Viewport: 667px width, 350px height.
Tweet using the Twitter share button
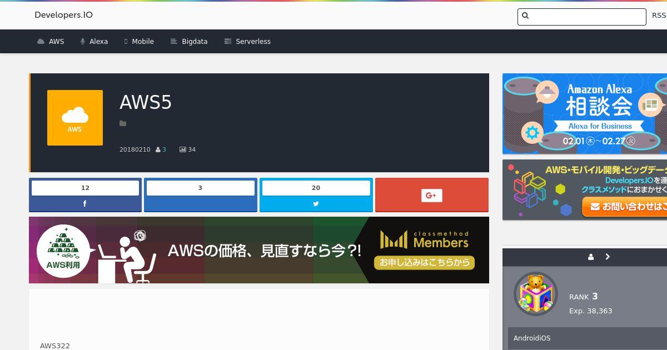[x=316, y=195]
